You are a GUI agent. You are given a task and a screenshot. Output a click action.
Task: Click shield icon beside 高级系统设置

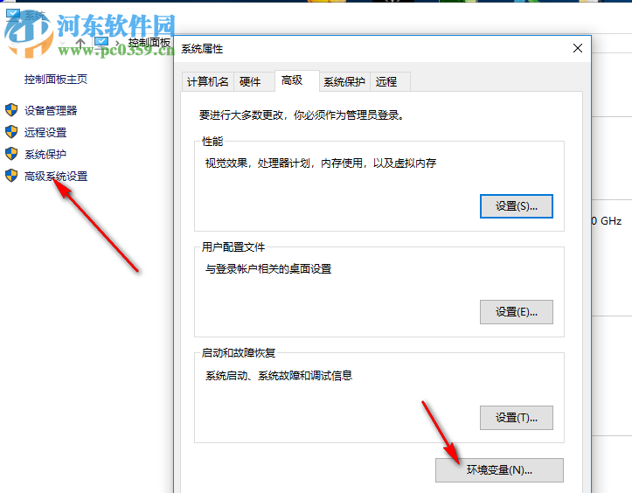[11, 176]
